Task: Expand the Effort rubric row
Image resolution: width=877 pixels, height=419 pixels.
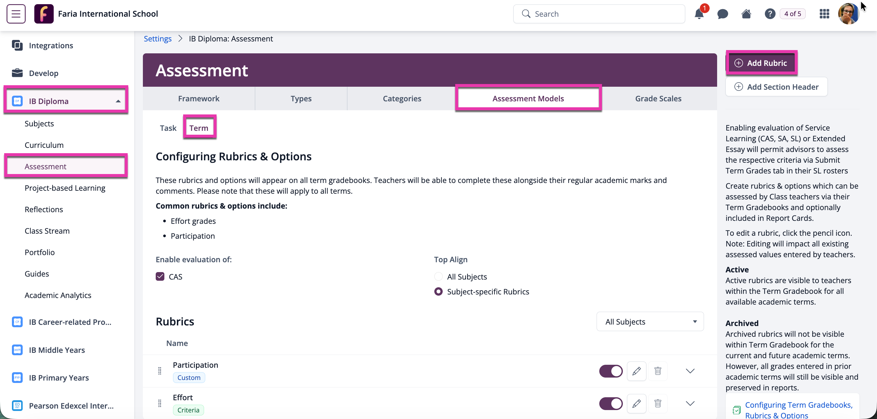Action: (690, 404)
